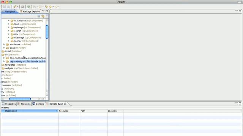243x136 pixels.
Task: Expand the title component node
Action: (x=9, y=34)
